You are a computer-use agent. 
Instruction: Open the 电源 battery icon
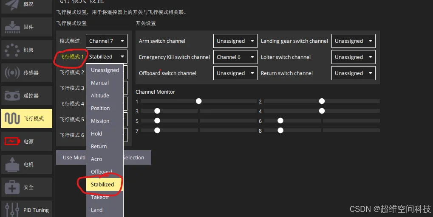point(12,141)
